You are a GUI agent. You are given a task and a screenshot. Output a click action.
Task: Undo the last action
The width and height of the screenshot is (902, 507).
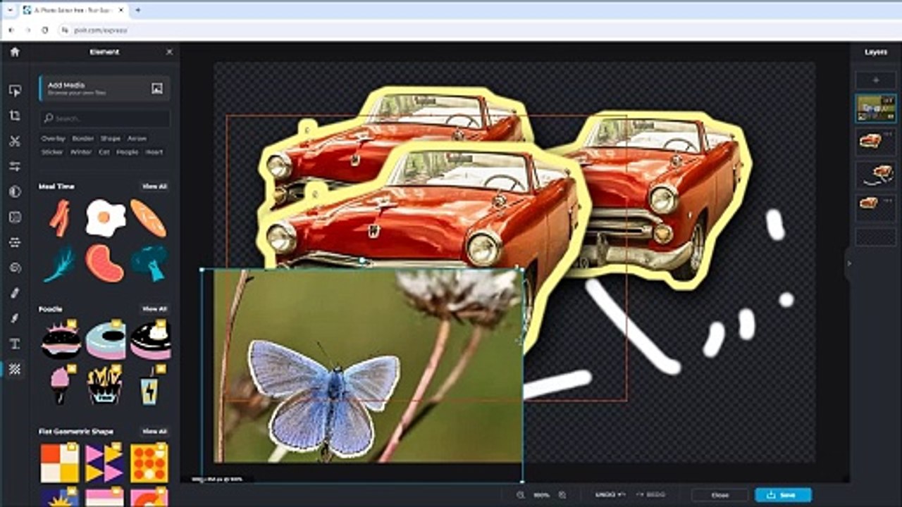click(x=610, y=495)
